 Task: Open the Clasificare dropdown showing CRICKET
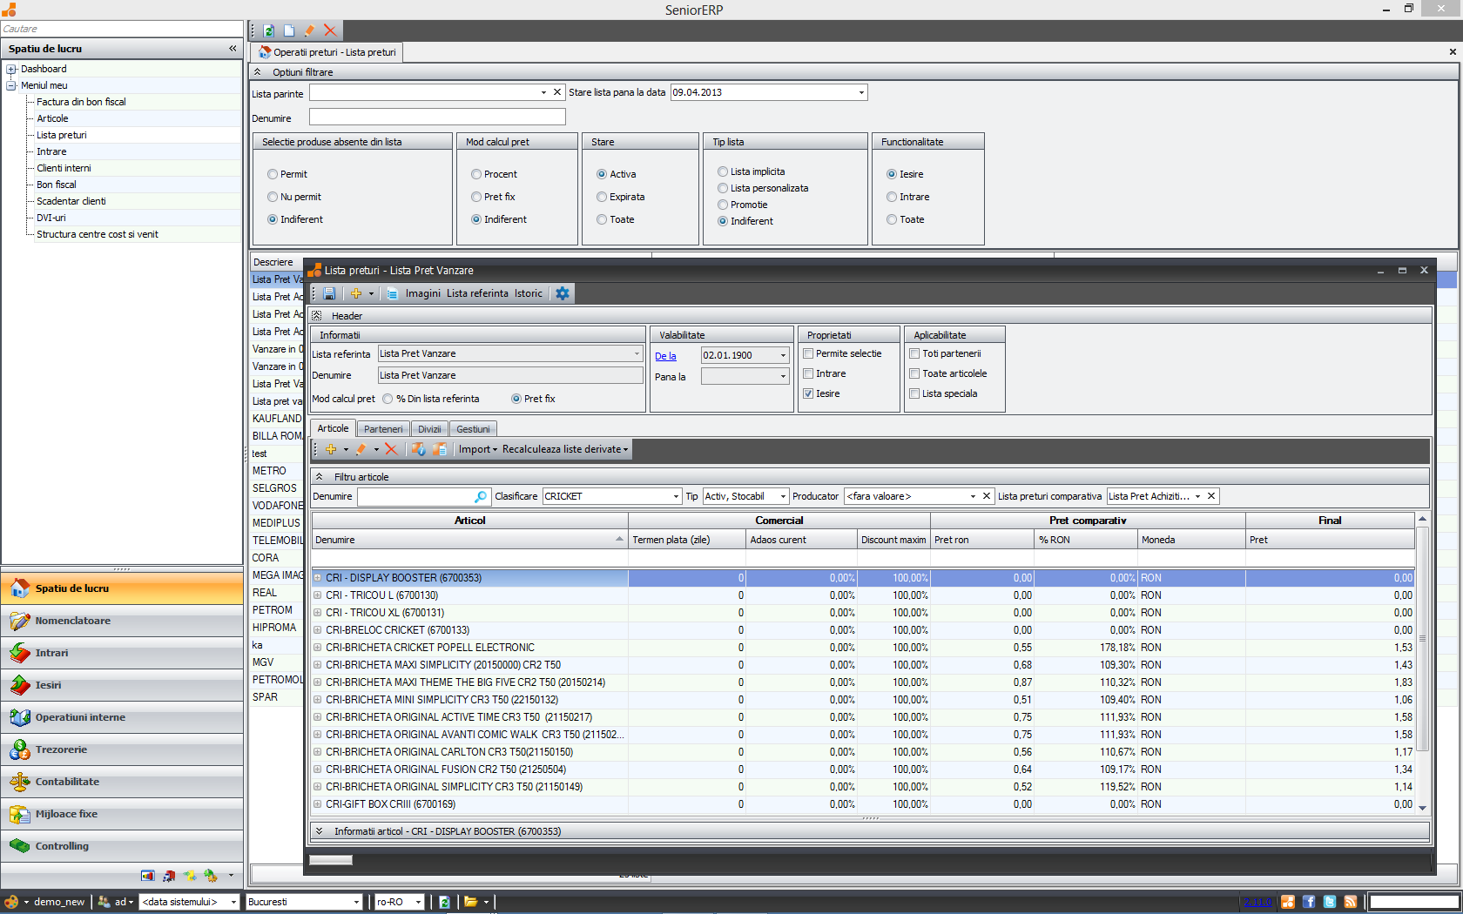tap(676, 496)
